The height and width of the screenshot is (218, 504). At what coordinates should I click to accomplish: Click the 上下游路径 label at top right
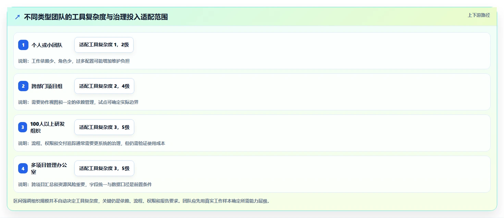pyautogui.click(x=479, y=15)
